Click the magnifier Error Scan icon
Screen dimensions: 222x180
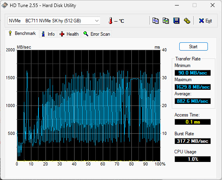click(86, 34)
